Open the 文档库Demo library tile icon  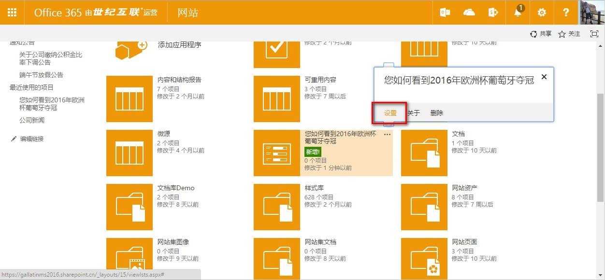[x=130, y=207]
